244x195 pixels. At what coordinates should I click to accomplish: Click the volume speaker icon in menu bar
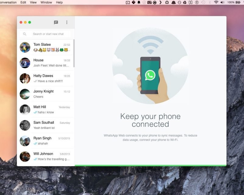point(222,2)
